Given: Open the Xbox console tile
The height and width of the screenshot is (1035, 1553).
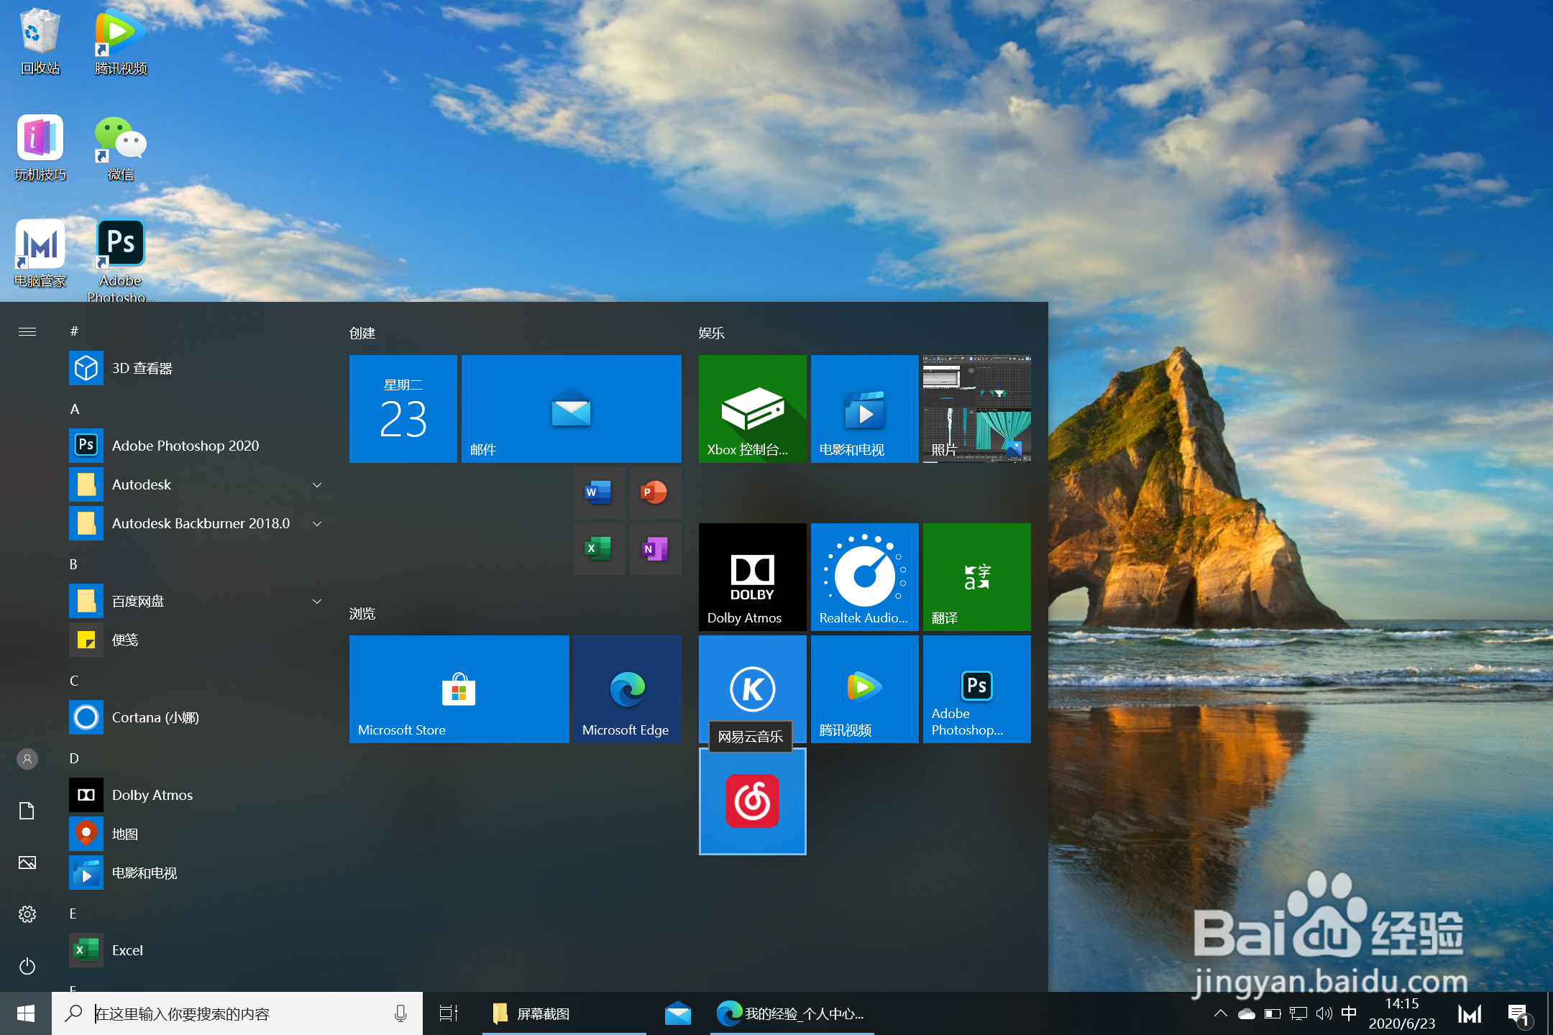Looking at the screenshot, I should click(752, 408).
